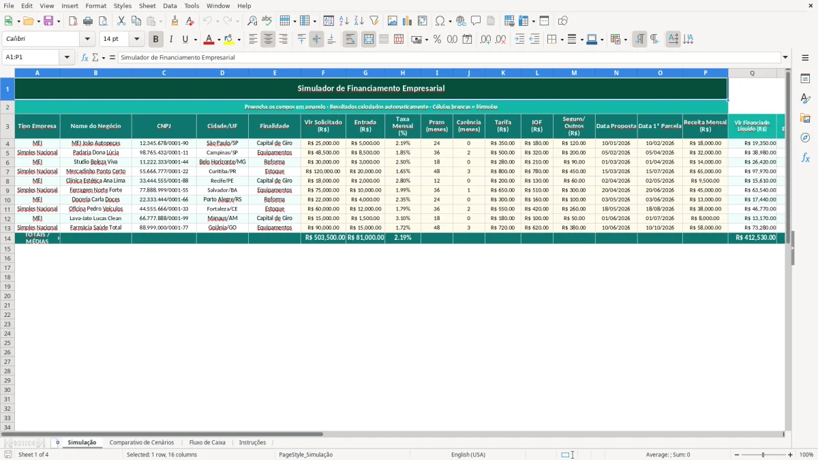Toggle Center Horizontally alignment
The height and width of the screenshot is (460, 818).
tap(269, 40)
